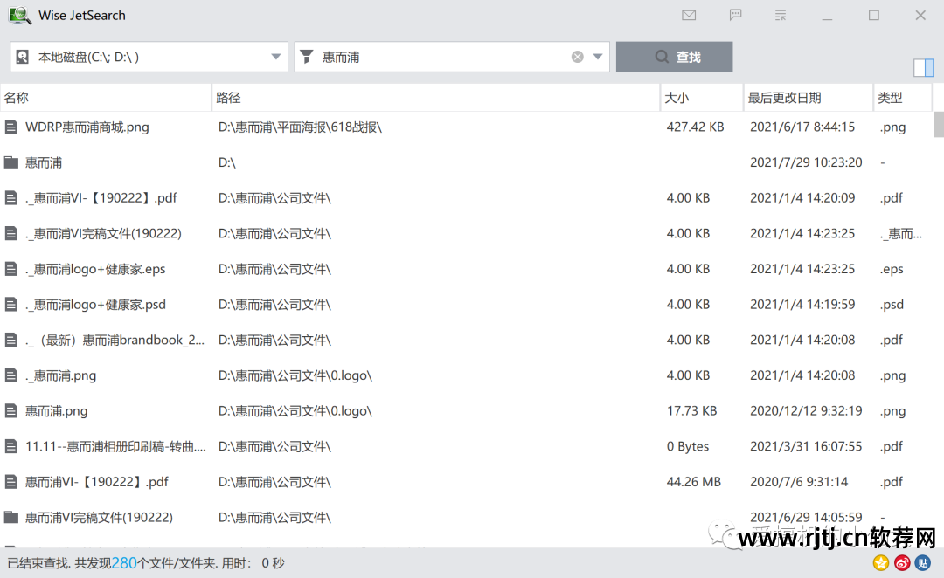Toggle the small blue layout switch top right
944x578 pixels.
[923, 67]
